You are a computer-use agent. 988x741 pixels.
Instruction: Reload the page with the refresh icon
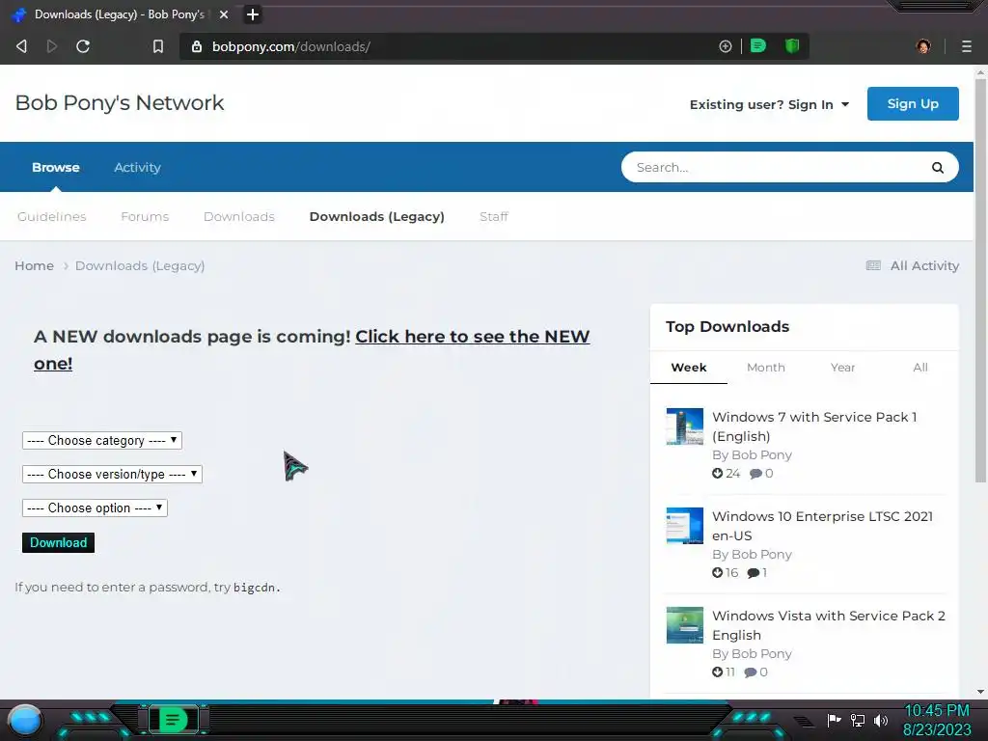pos(83,46)
